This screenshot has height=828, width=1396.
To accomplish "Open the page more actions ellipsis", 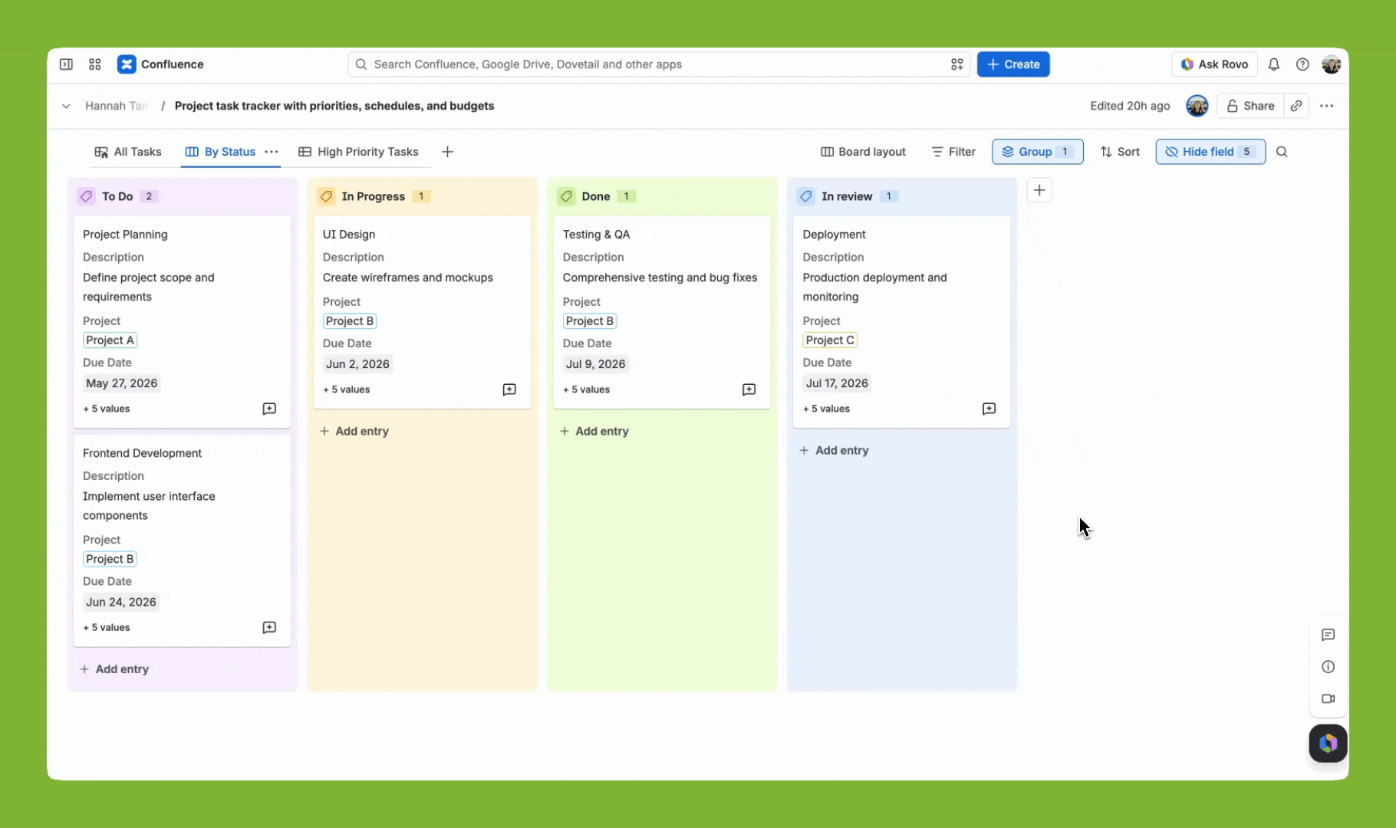I will [x=1326, y=106].
